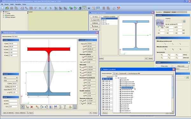
Task: Open a project with the green folder icon
Action: (x=7, y=8)
